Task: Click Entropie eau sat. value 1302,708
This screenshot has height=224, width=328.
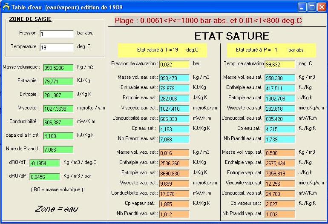Action: tap(280, 98)
